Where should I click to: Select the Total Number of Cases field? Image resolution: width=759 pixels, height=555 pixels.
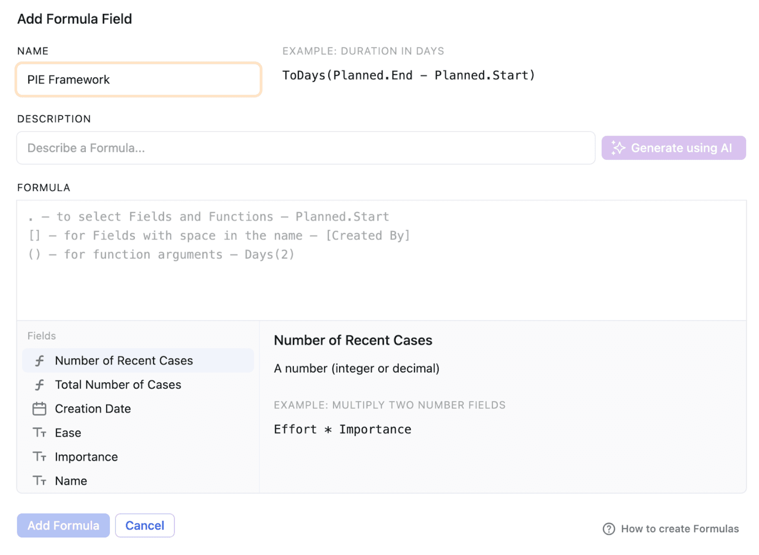118,384
